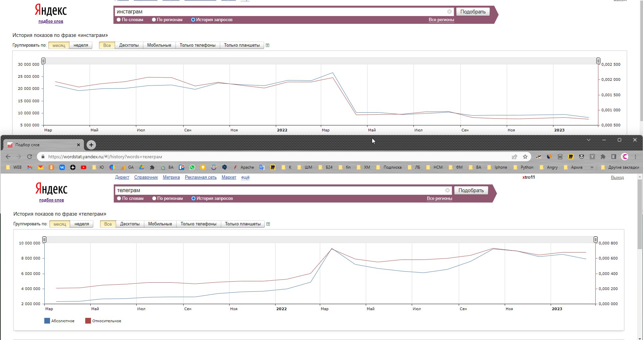Screen dimensions: 643x340
Task: Open the Google Keep lightbulb bookmark
Action: pos(203,167)
